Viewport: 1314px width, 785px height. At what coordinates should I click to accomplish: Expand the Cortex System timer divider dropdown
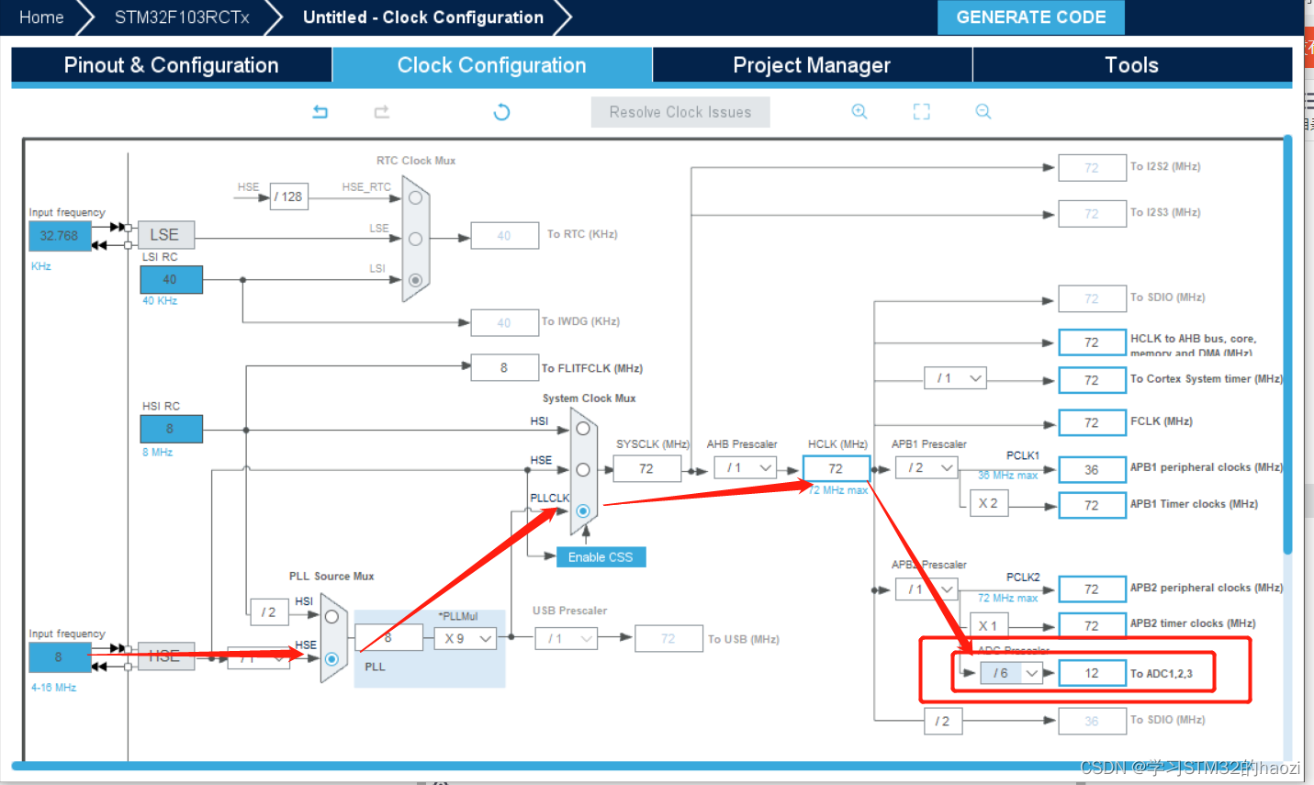955,378
